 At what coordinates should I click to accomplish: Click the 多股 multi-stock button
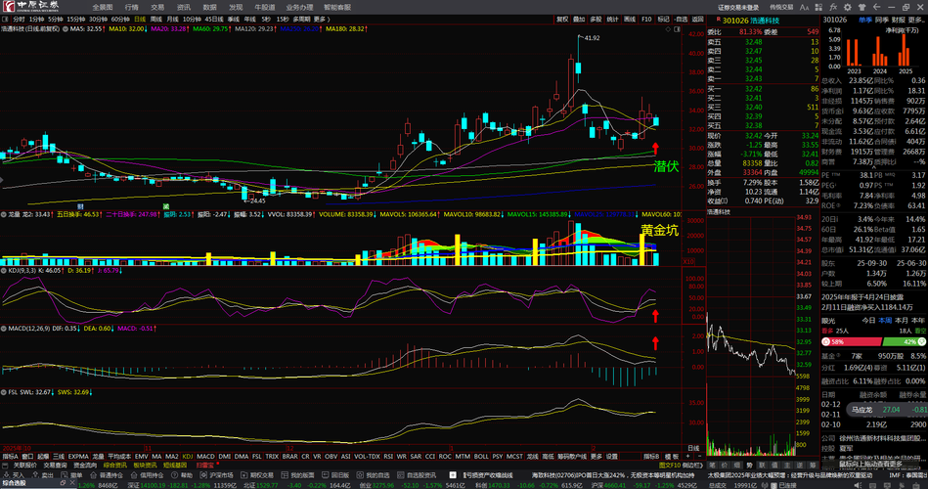[596, 20]
